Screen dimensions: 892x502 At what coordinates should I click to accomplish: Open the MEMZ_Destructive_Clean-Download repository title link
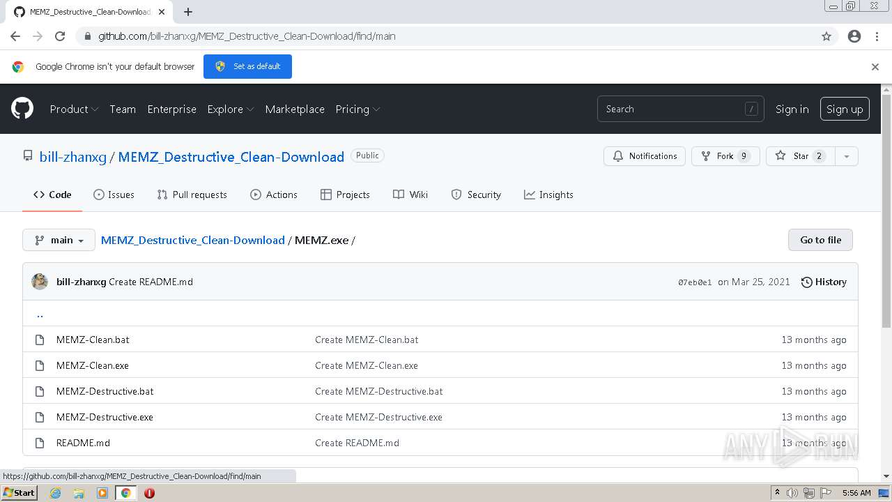click(x=231, y=157)
